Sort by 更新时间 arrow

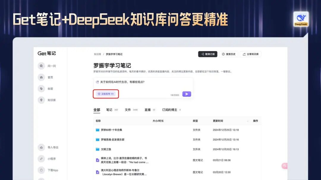[248, 121]
